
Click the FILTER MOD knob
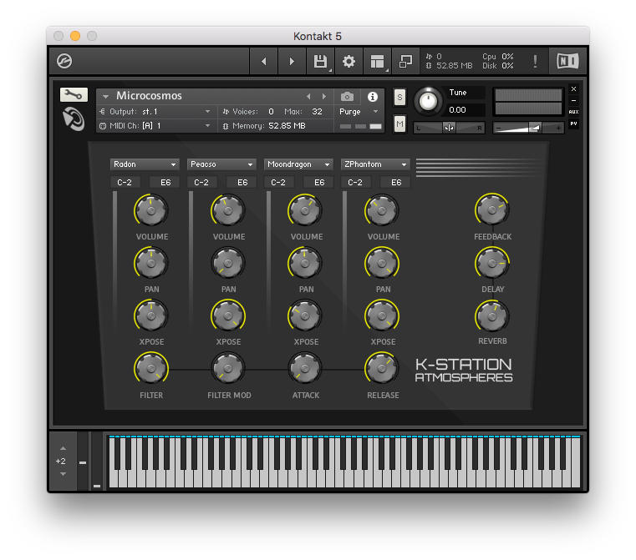click(x=228, y=369)
